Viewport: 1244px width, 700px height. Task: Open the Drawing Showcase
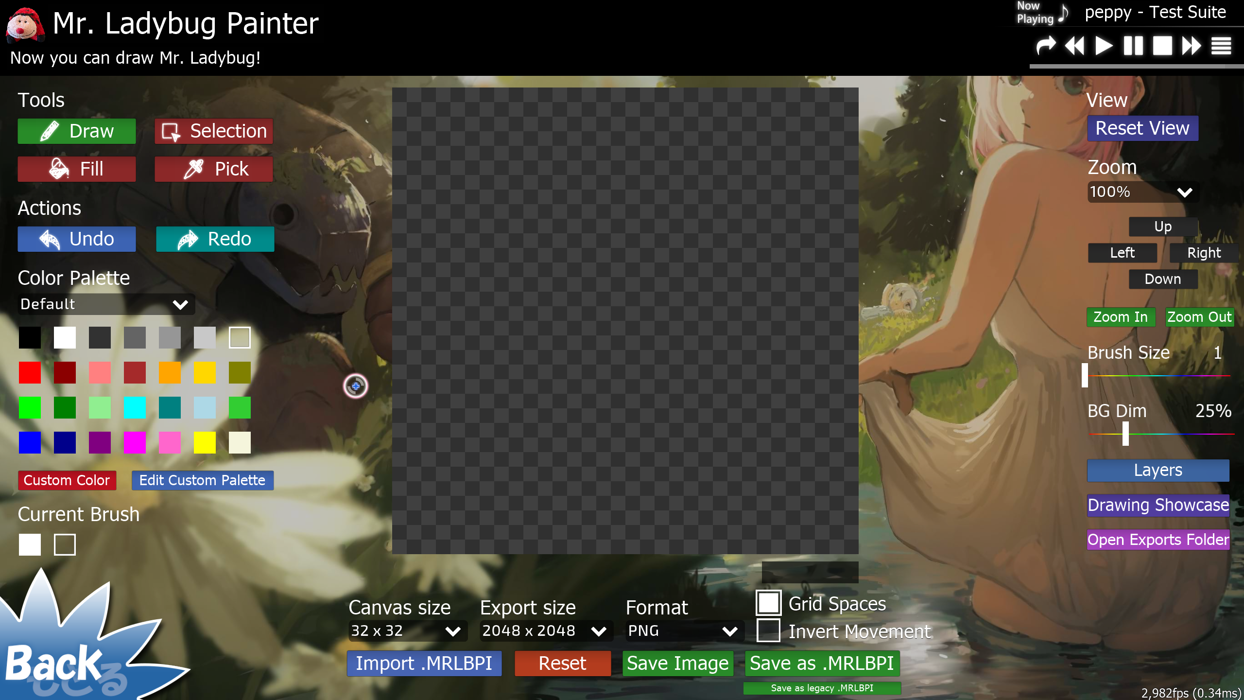pyautogui.click(x=1158, y=506)
